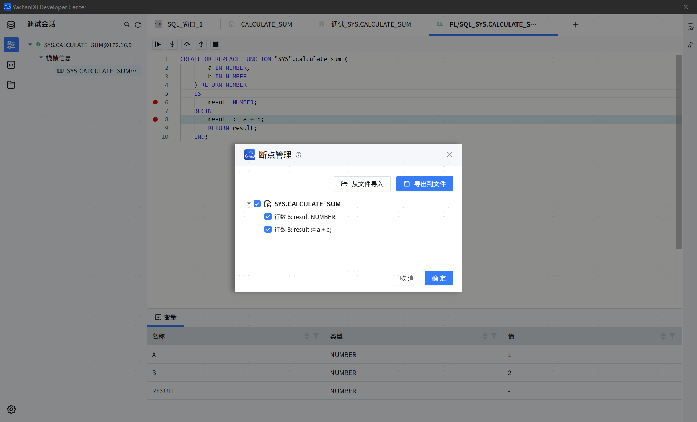Switch to the 调试_SYS.CALCULATE_SUM tab
The width and height of the screenshot is (697, 422).
[370, 24]
